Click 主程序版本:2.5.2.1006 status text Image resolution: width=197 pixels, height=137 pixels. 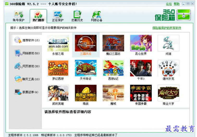click(x=23, y=135)
